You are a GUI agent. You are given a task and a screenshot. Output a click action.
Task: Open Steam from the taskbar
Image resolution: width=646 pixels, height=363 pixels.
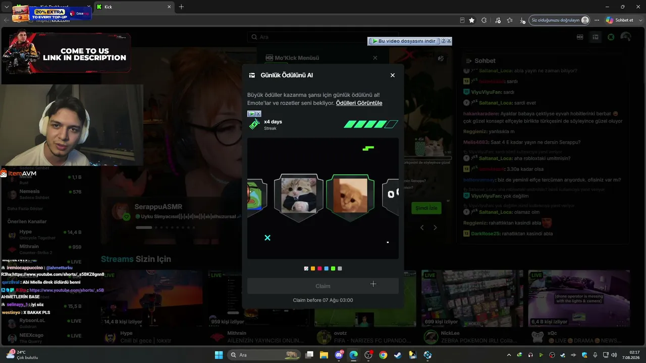coord(398,355)
